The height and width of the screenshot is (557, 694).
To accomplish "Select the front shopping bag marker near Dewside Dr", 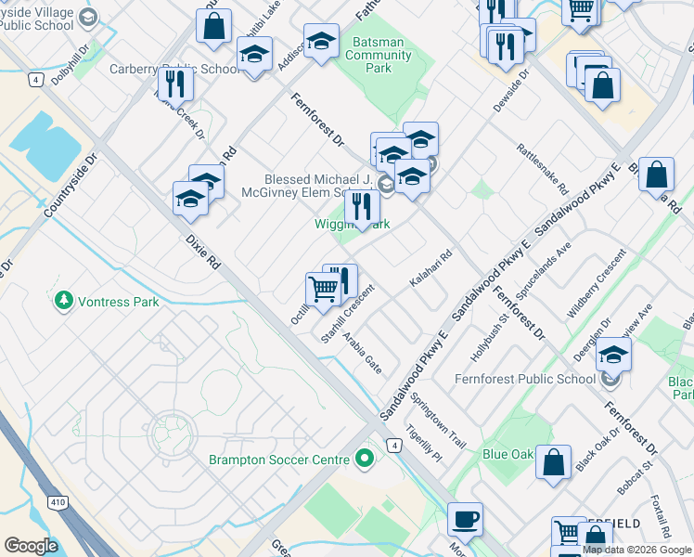I will click(x=602, y=86).
